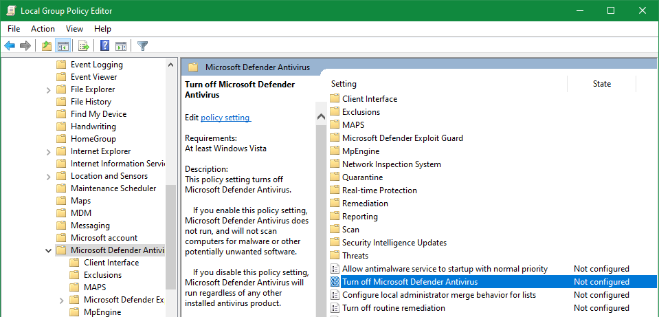Click the Export List toolbar icon
The image size is (659, 317).
(84, 46)
